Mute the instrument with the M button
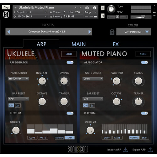Screen dimensions: 157x157 click(103, 16)
